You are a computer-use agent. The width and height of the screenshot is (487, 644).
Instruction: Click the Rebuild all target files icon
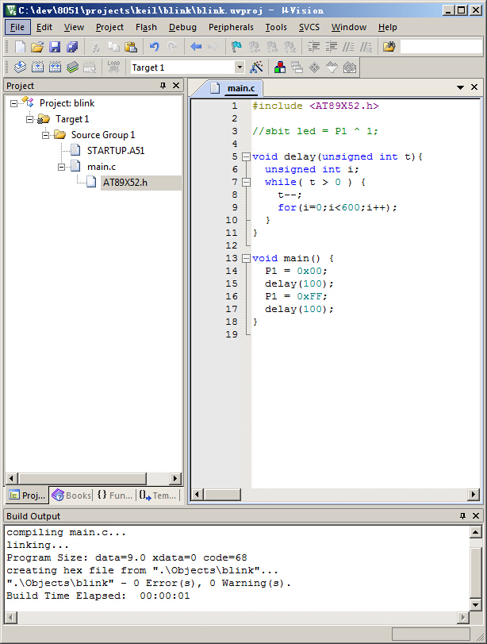pos(55,67)
